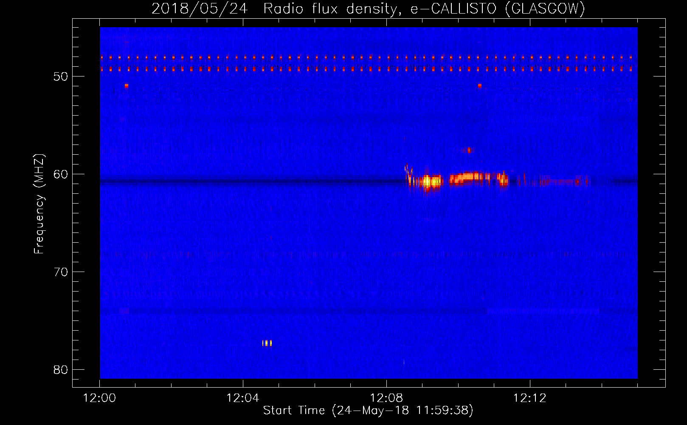Click the 'Frequency (MHZ)' axis label
Image resolution: width=687 pixels, height=425 pixels.
(39, 204)
